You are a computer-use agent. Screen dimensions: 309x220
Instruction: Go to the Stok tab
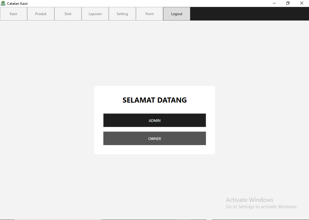tap(68, 14)
